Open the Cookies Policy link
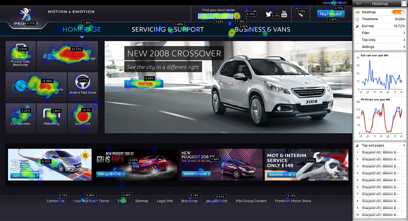This screenshot has height=221, width=408. [x=335, y=3]
